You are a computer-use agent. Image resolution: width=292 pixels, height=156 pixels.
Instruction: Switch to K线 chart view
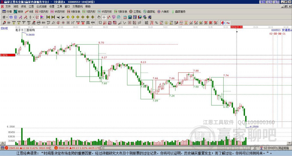[29, 11]
